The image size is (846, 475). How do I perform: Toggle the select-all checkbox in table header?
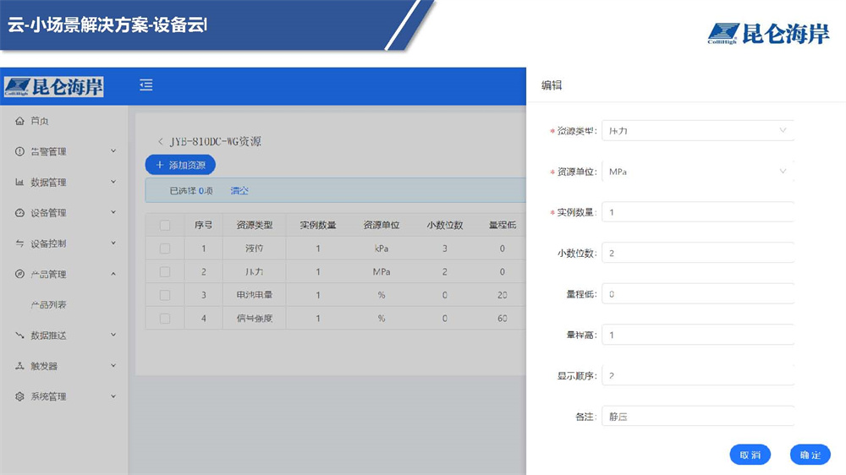(x=165, y=225)
